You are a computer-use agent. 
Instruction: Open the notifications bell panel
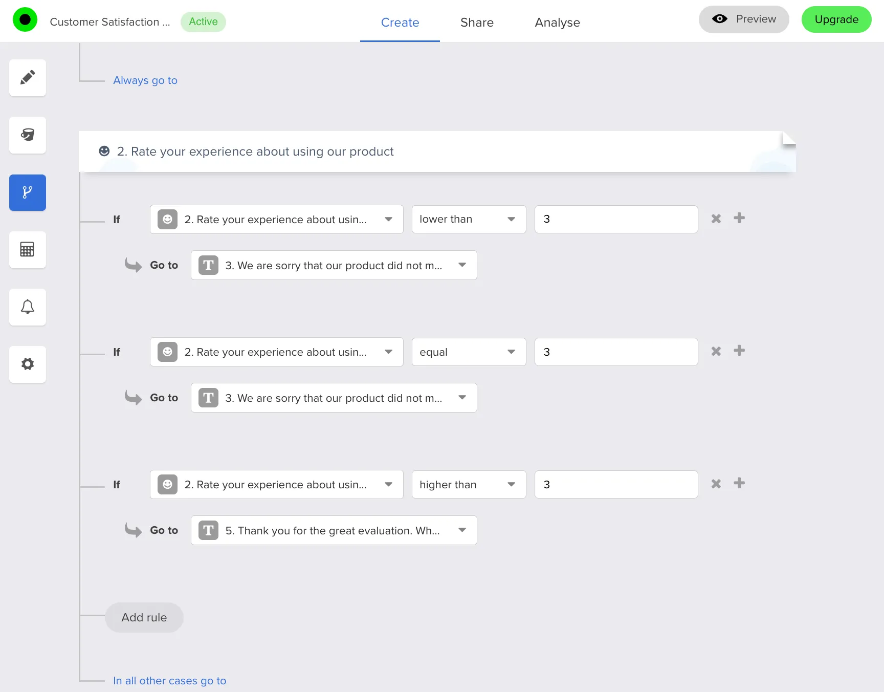coord(28,307)
